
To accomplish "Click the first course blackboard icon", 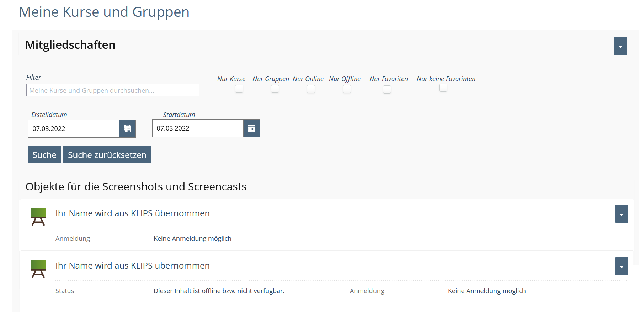I will point(38,217).
